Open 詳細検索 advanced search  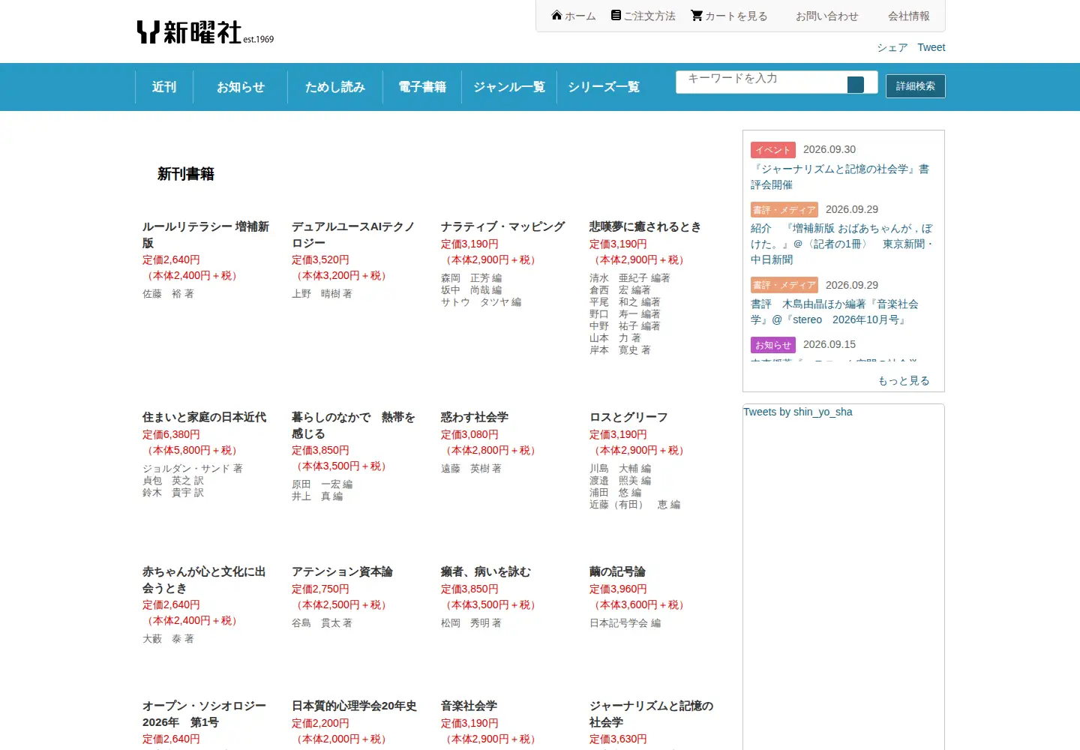(x=915, y=86)
